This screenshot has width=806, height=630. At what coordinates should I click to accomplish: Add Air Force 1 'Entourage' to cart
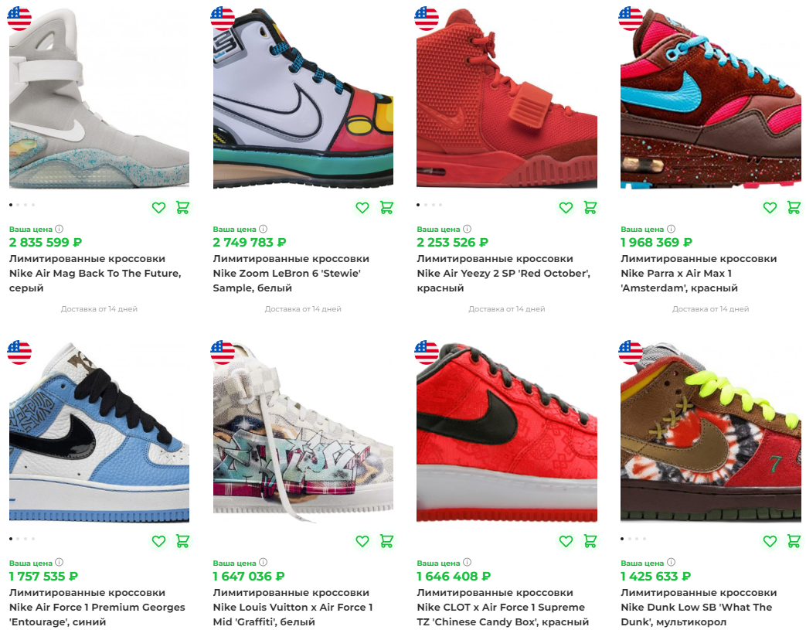[x=182, y=541]
